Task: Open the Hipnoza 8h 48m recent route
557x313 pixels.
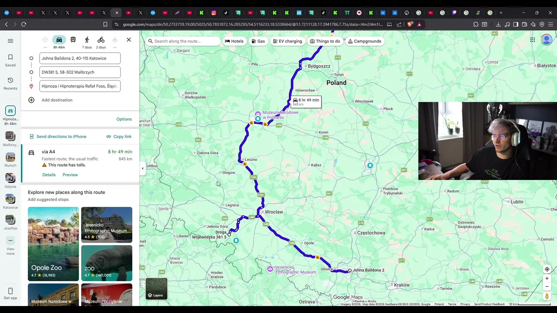Action: click(x=10, y=115)
